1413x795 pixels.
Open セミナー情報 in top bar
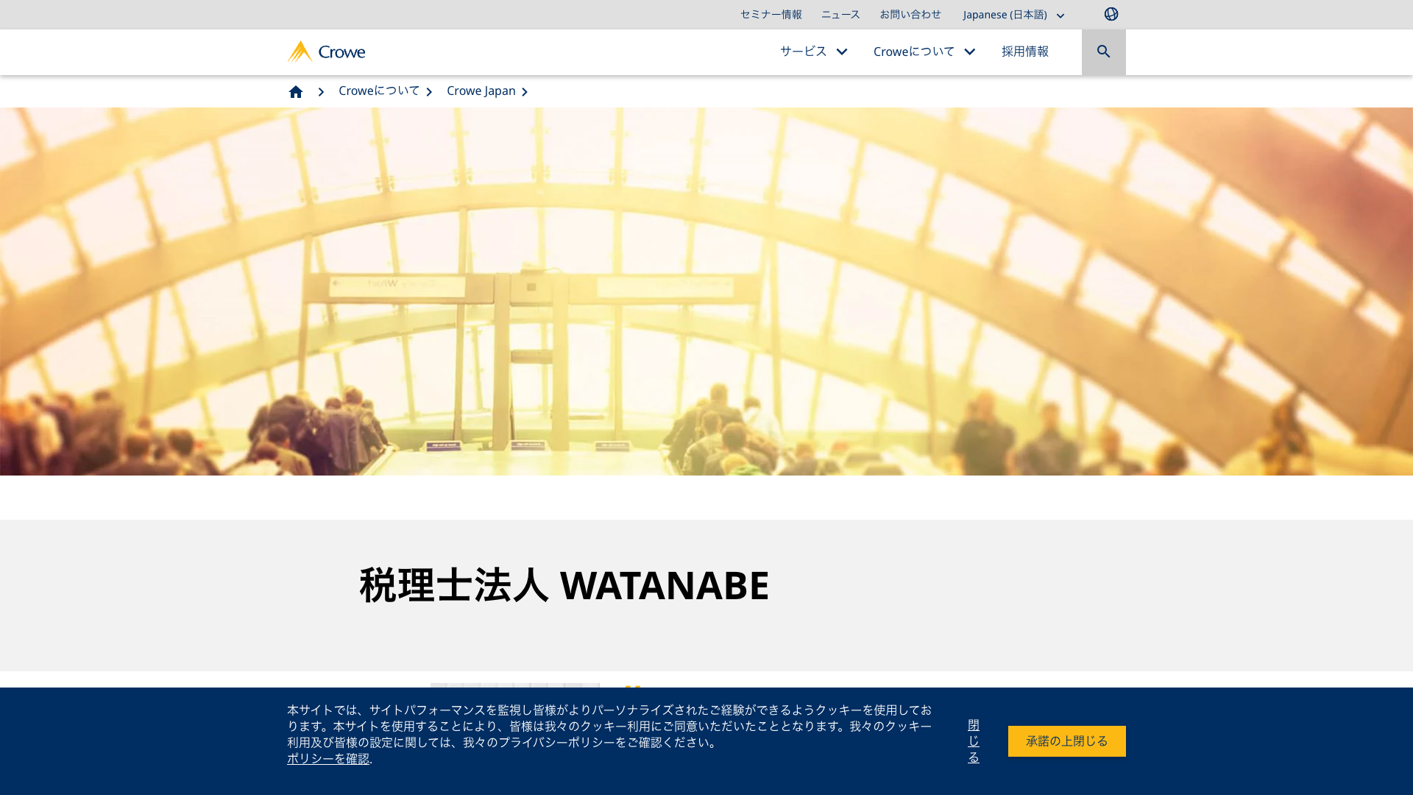771,15
